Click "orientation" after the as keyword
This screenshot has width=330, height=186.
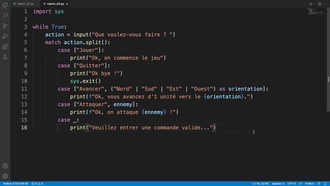245,89
